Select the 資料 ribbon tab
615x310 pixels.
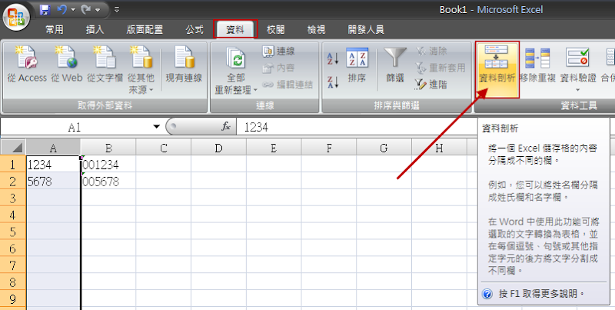tap(235, 29)
